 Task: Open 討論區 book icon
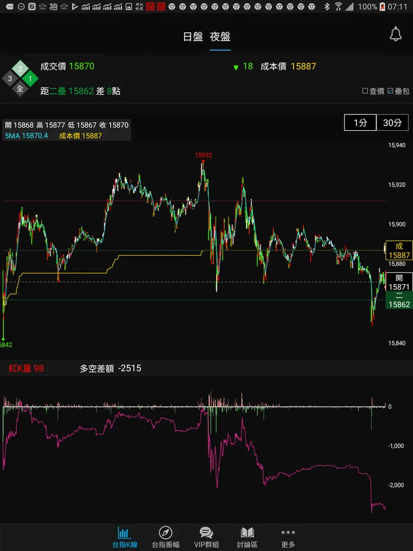click(x=247, y=538)
